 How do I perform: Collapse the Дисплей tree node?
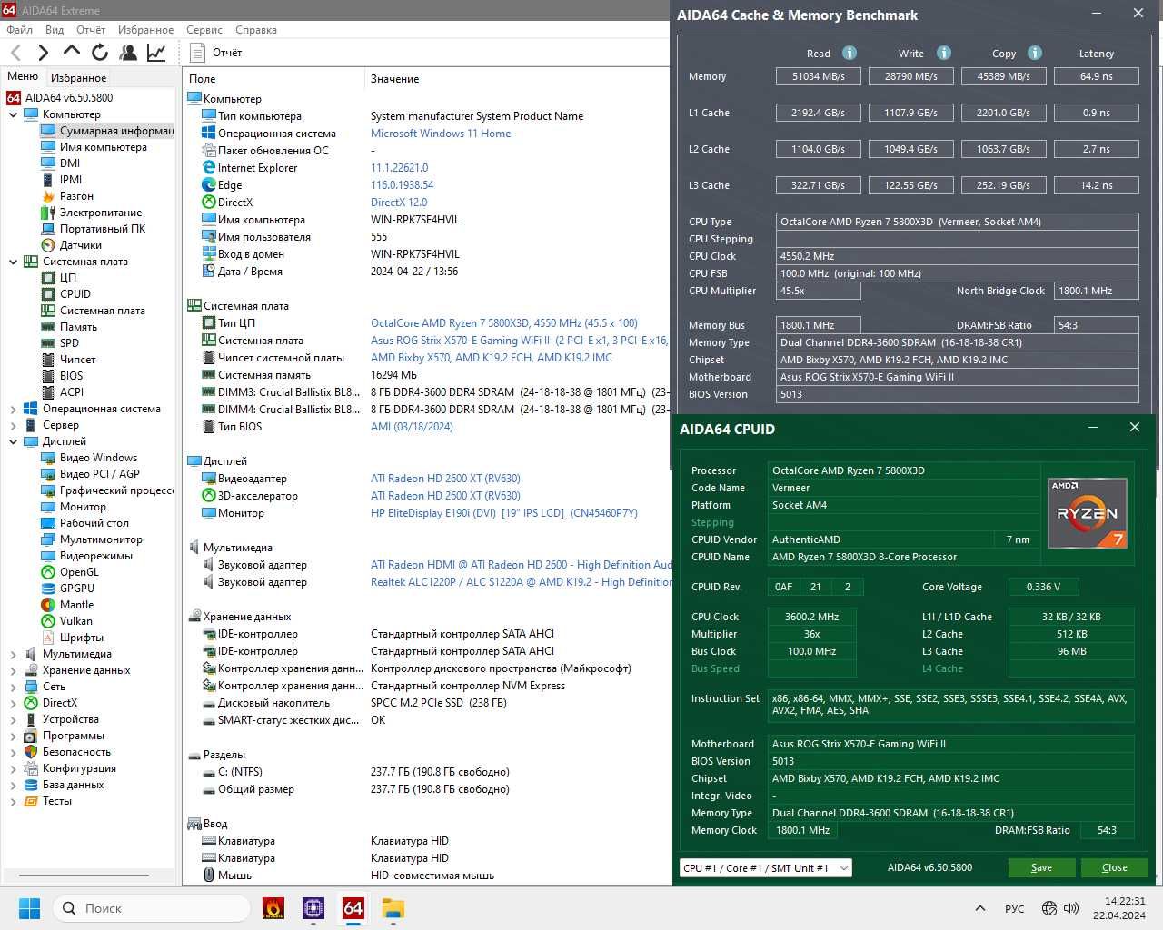click(x=13, y=441)
